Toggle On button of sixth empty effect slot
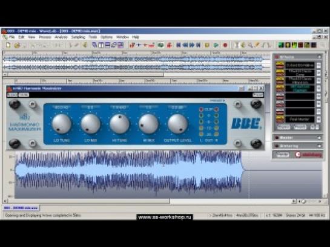The height and width of the screenshot is (247, 330). coord(280,102)
